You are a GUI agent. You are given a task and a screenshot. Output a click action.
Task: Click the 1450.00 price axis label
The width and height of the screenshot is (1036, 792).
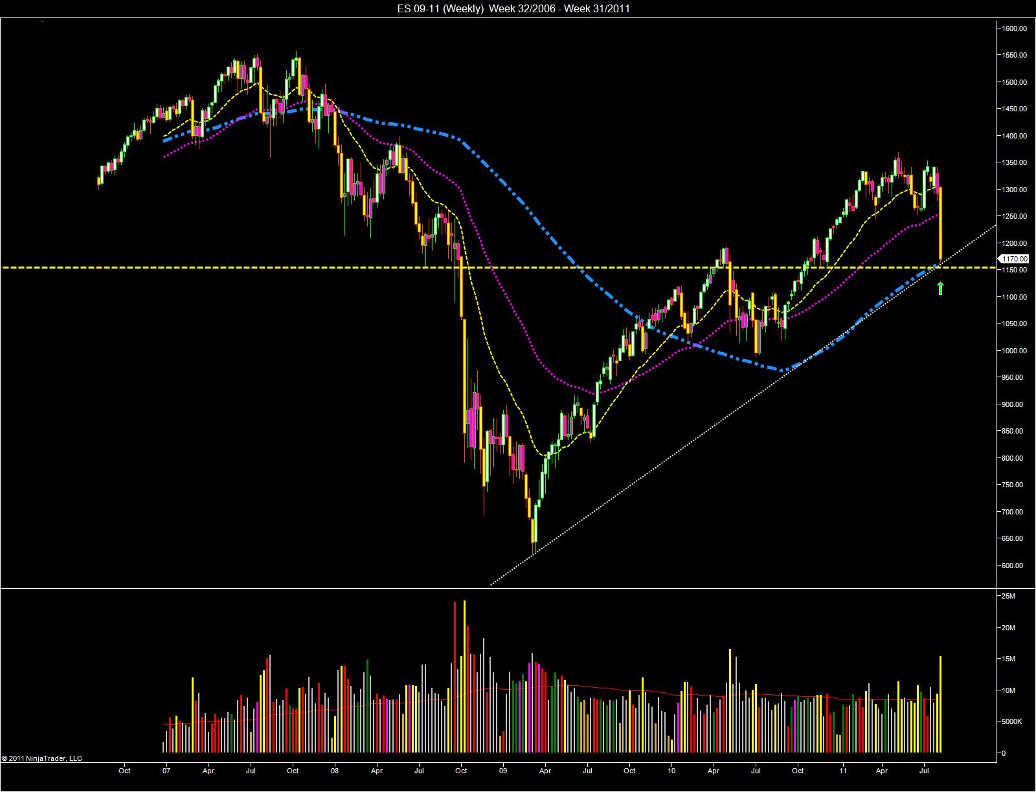[x=1015, y=109]
